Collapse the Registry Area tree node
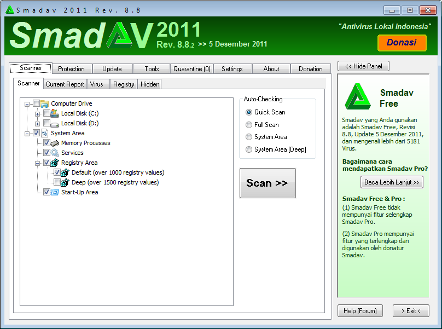Image resolution: width=442 pixels, height=329 pixels. [x=37, y=163]
